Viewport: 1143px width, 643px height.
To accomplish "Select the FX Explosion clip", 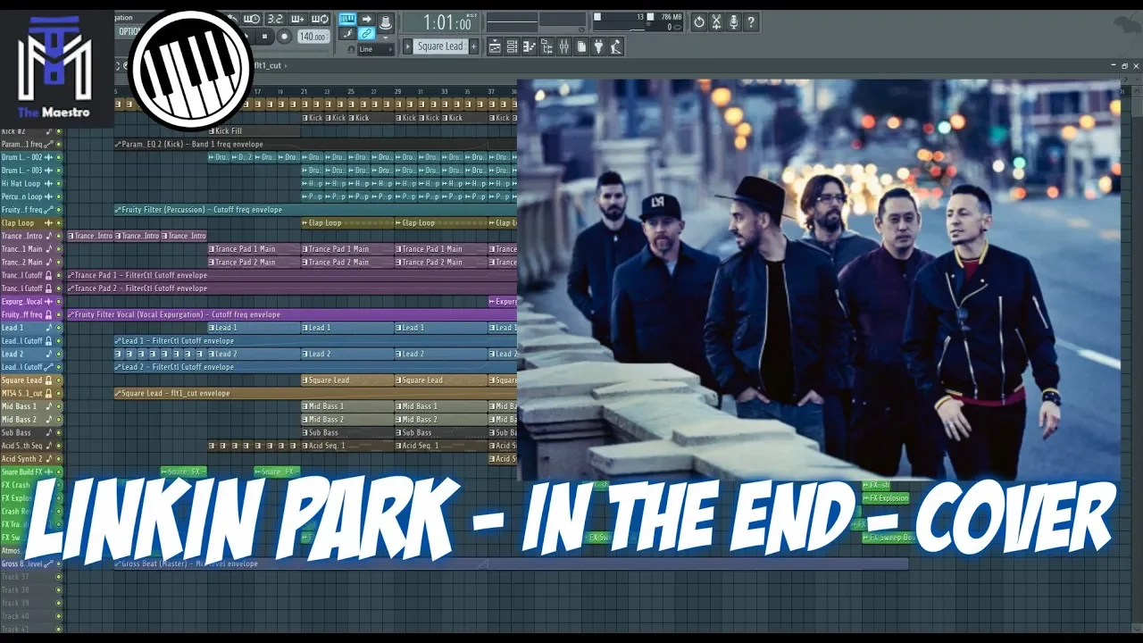I will point(886,498).
